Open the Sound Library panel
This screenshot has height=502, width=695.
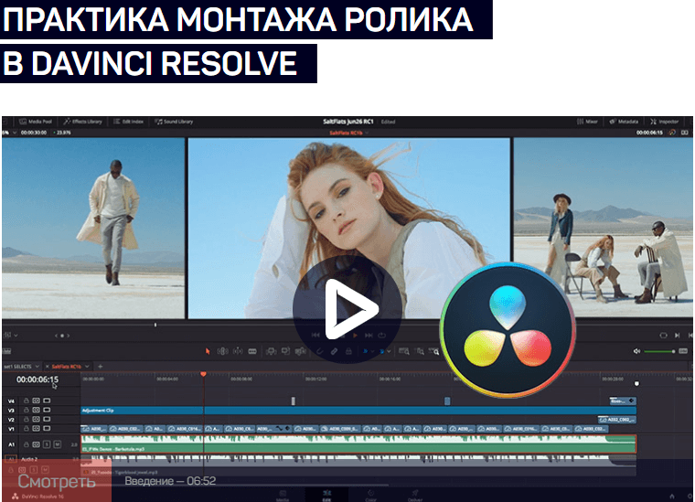pos(174,122)
